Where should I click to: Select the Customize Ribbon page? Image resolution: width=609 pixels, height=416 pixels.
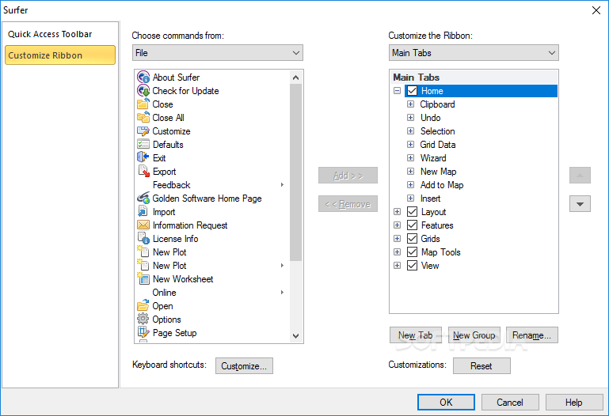click(x=60, y=55)
